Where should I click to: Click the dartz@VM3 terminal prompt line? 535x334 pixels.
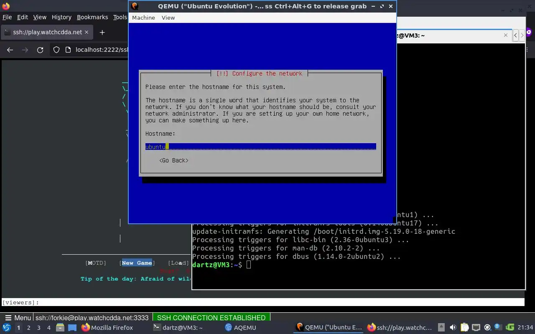click(222, 265)
